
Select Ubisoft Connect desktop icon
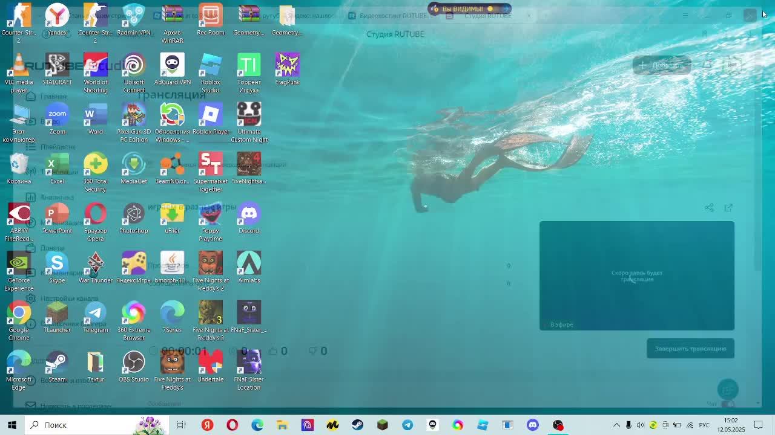134,74
